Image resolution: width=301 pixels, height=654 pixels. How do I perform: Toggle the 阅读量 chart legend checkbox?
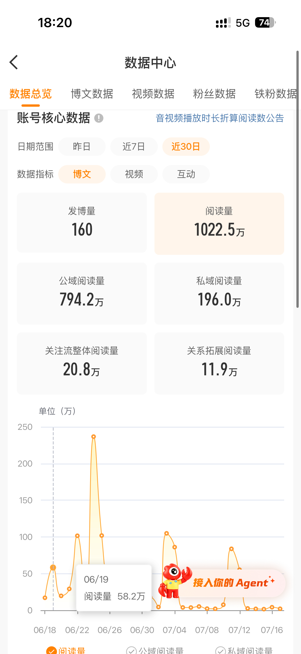point(51,650)
